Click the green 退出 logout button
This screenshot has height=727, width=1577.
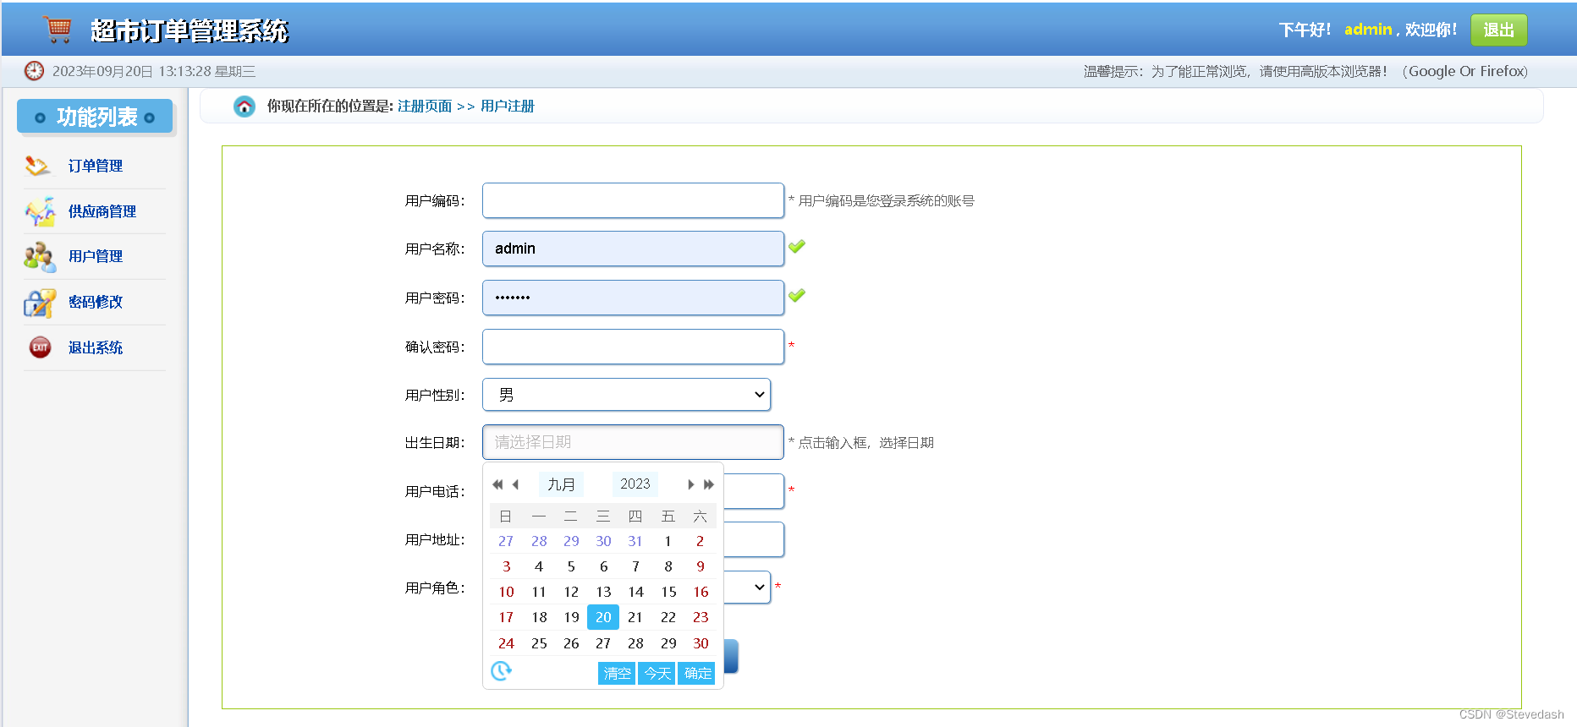pyautogui.click(x=1498, y=30)
